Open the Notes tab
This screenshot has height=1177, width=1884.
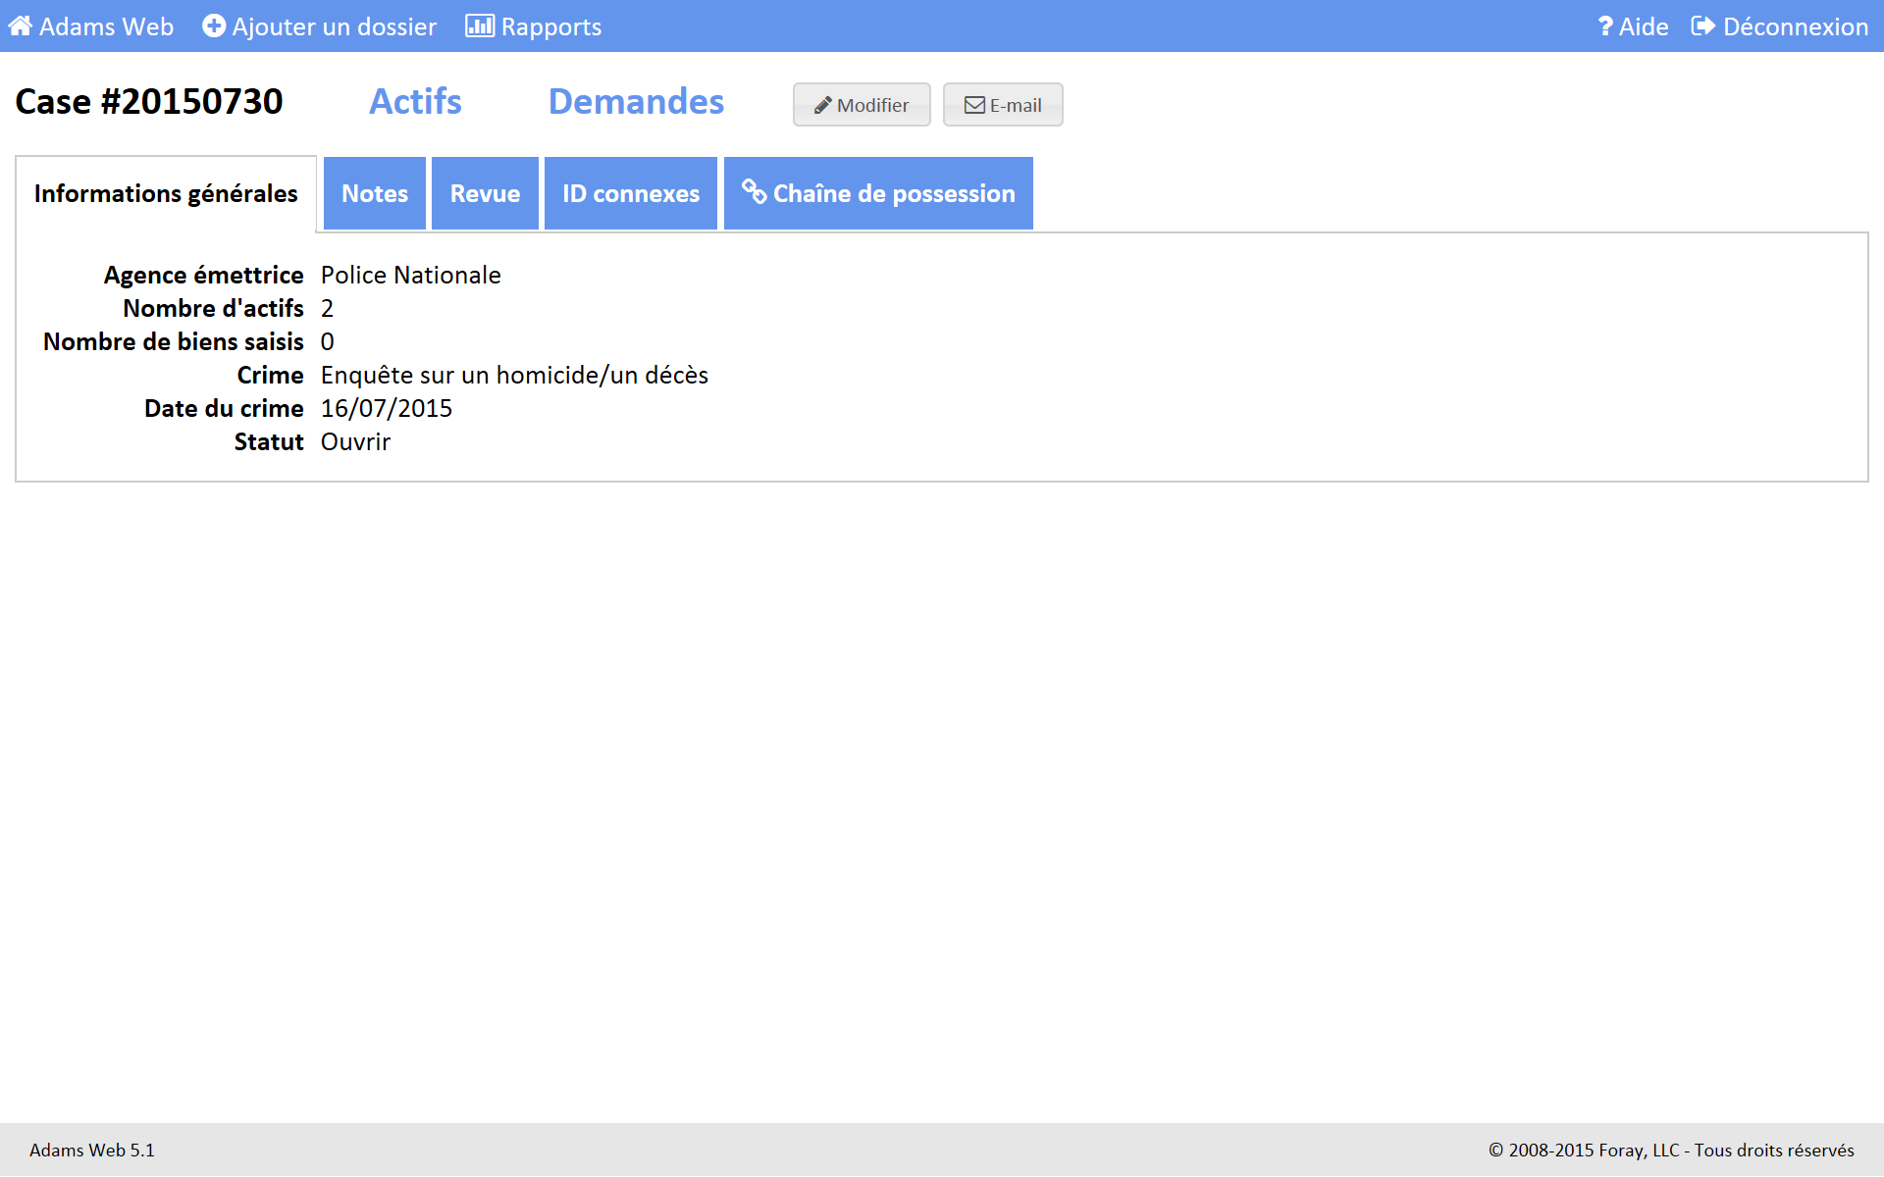pyautogui.click(x=374, y=193)
